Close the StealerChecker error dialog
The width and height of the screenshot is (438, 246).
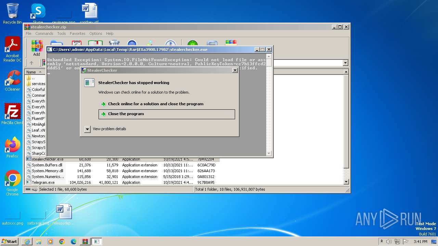point(235,70)
